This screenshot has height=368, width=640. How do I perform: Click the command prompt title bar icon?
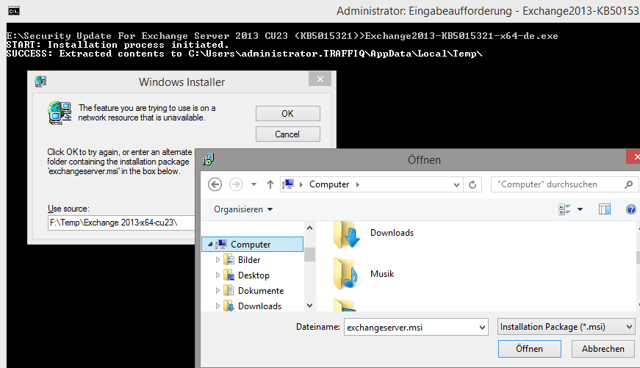point(14,11)
